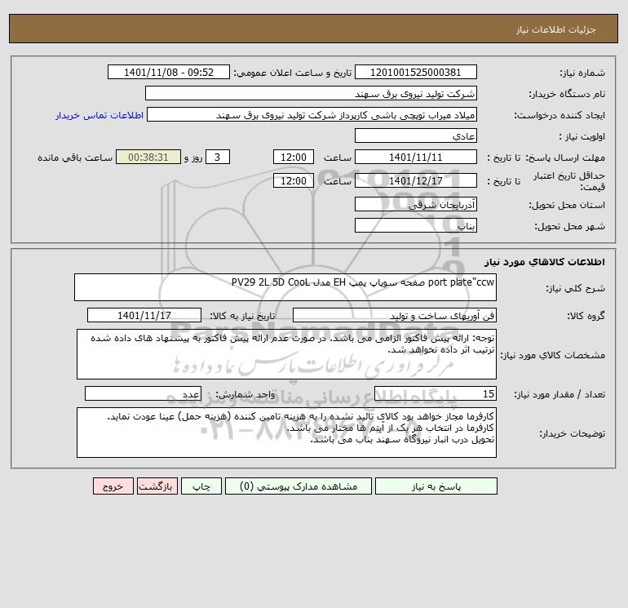Click section heading 'اطلاعات کالاهای مورد نیاز'
Image resolution: width=628 pixels, height=608 pixels.
545,262
